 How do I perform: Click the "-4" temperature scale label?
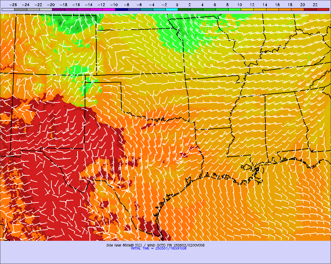[152, 5]
